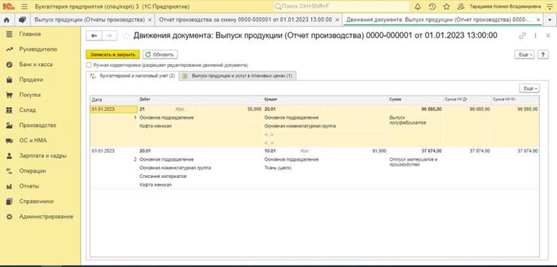This screenshot has width=557, height=267.
Task: Click the Обновить button
Action: click(x=160, y=55)
